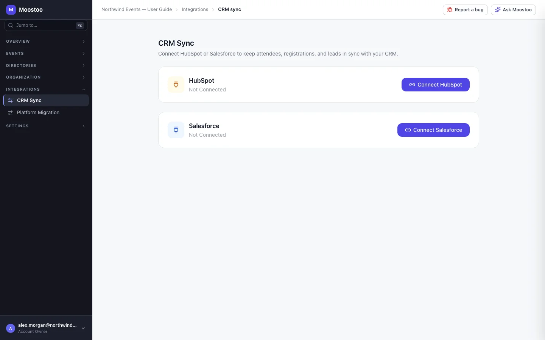
Task: Open the CRM Sync sidebar item
Action: (46, 100)
